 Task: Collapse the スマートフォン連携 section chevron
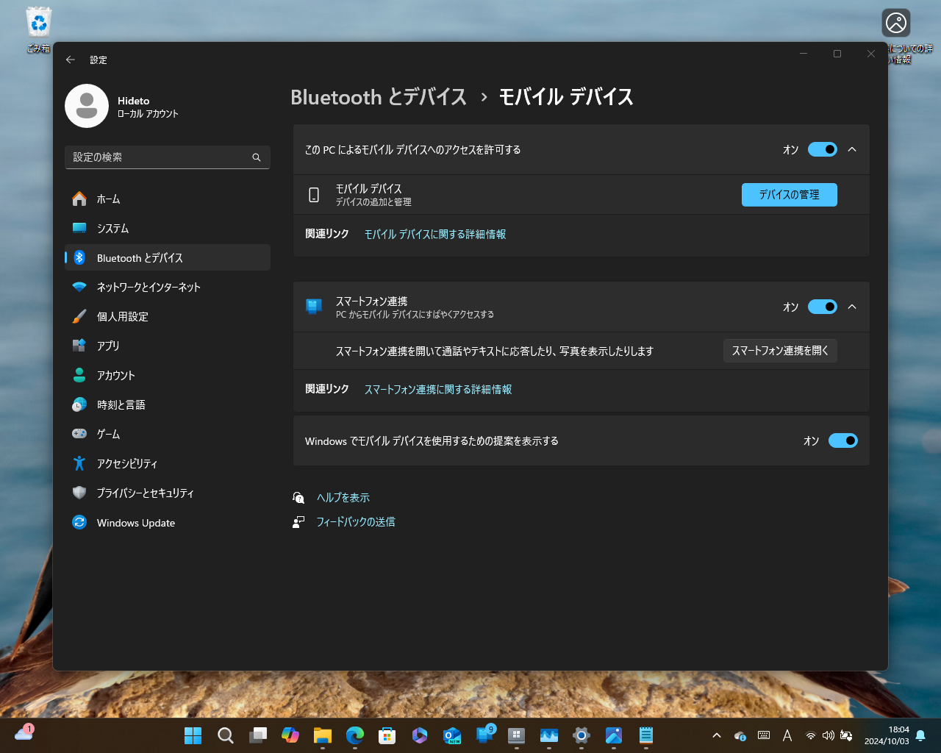(852, 307)
